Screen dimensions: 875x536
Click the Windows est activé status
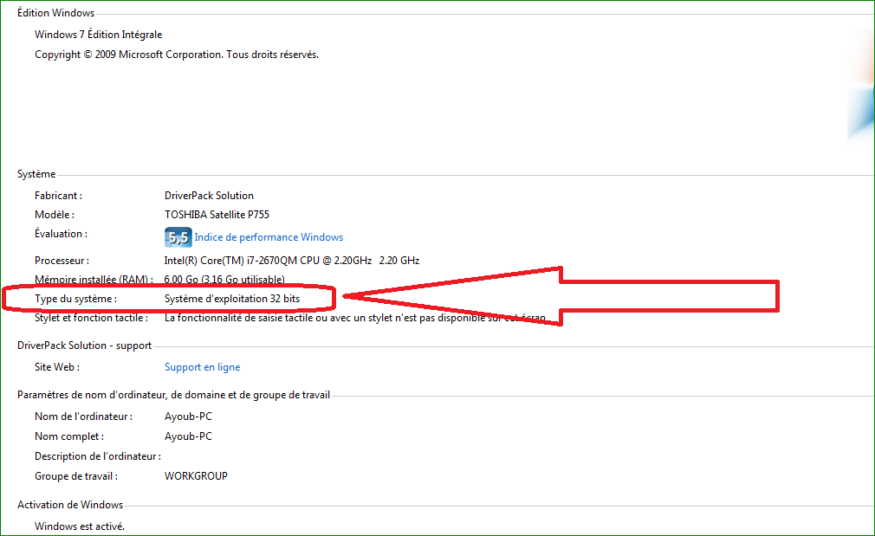click(79, 526)
